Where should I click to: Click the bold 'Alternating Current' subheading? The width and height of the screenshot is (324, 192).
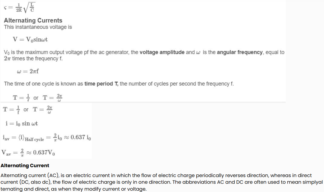(x=25, y=166)
